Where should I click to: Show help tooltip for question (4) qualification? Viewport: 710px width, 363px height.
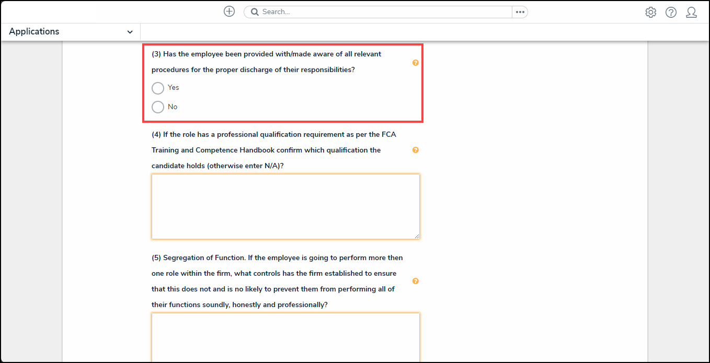[416, 150]
